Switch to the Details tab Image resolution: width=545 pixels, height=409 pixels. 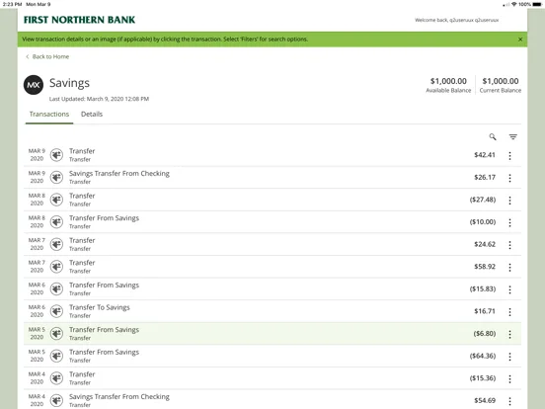[x=92, y=114]
